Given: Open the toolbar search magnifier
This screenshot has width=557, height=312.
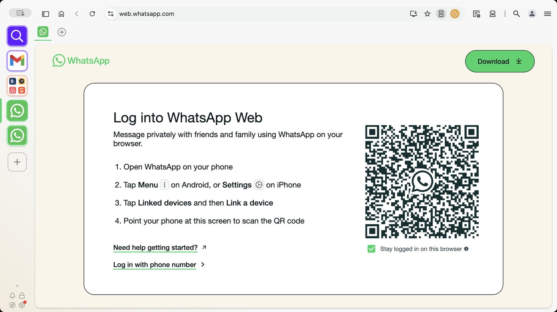Looking at the screenshot, I should tap(517, 14).
